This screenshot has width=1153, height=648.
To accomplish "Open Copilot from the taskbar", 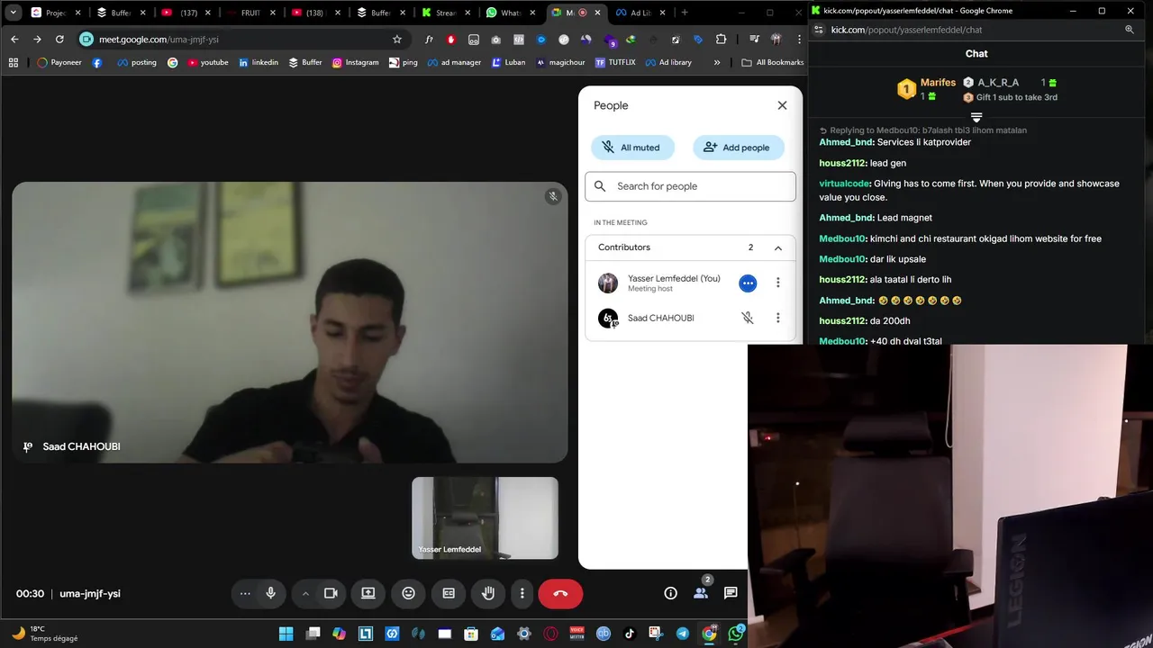I will 339,634.
